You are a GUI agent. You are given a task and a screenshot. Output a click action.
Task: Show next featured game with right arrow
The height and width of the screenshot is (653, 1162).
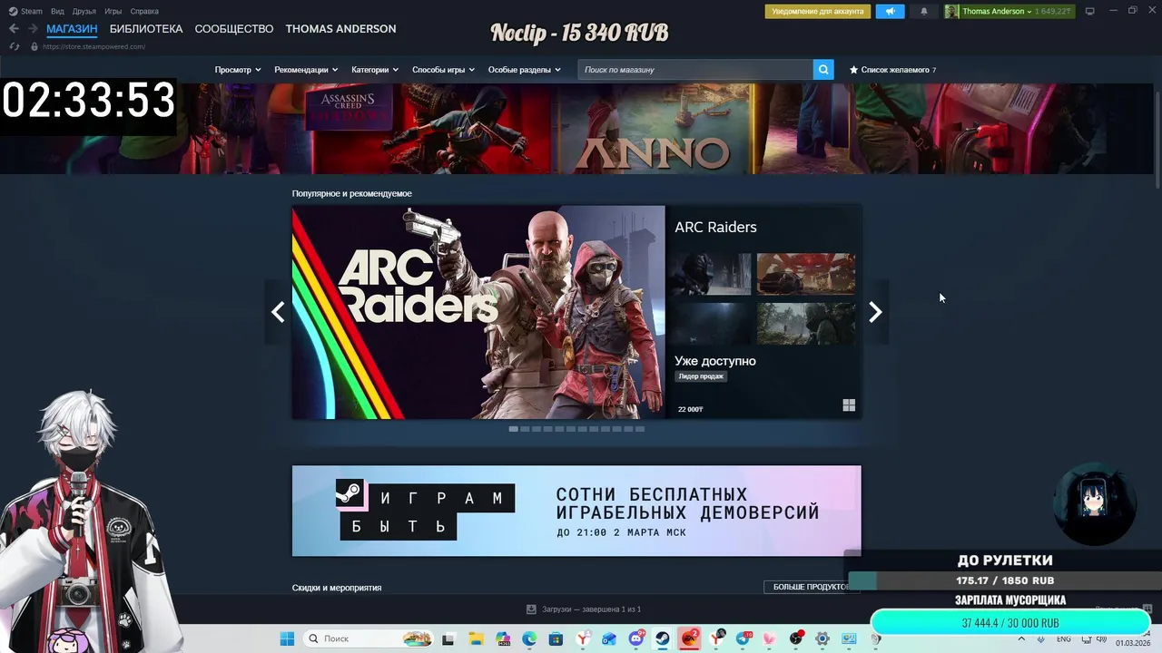tap(875, 312)
